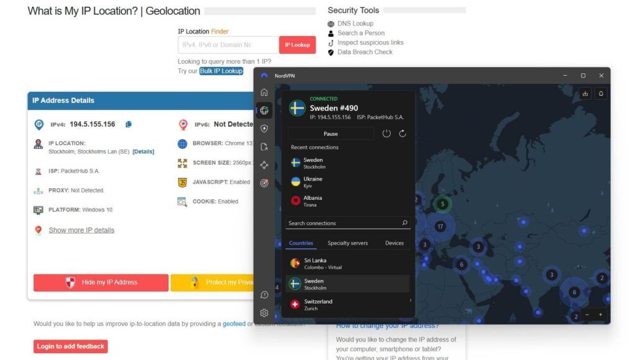
Task: Click the power disconnect icon
Action: click(x=386, y=133)
